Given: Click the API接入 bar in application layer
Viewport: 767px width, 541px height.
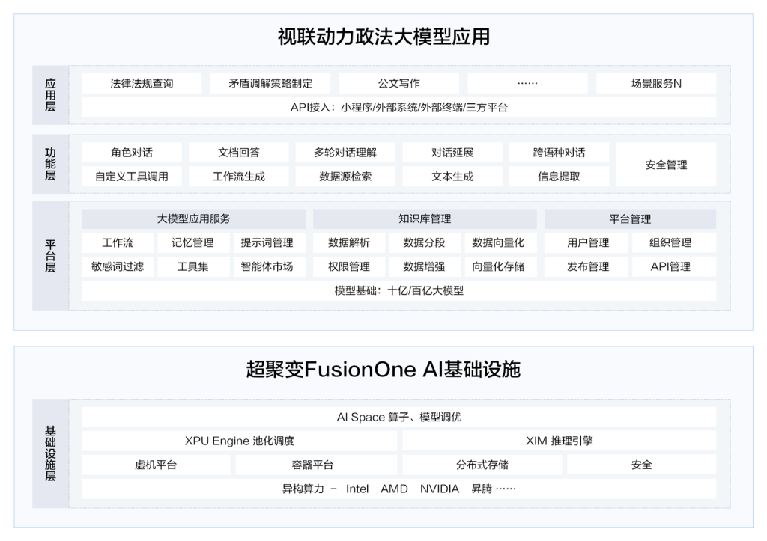Looking at the screenshot, I should [398, 107].
